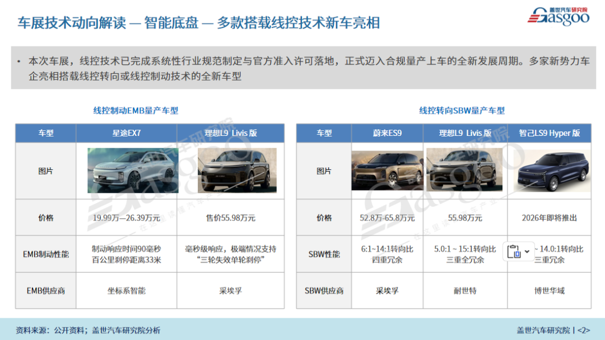Click the 车型 header in the EMB table
The width and height of the screenshot is (605, 340).
pyautogui.click(x=46, y=133)
